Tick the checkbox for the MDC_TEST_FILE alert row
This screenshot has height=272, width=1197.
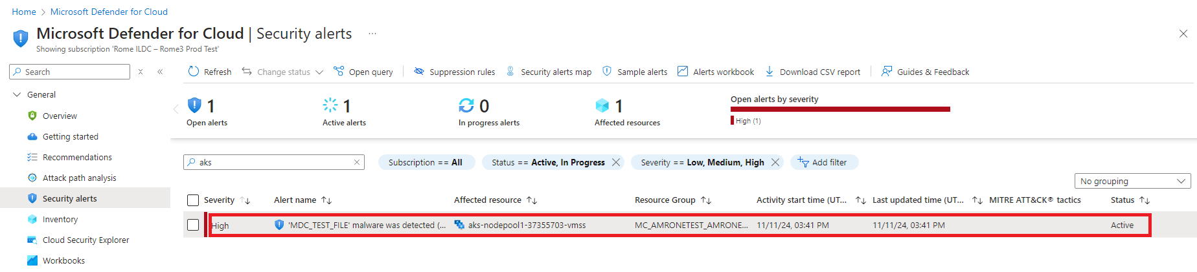click(x=193, y=225)
